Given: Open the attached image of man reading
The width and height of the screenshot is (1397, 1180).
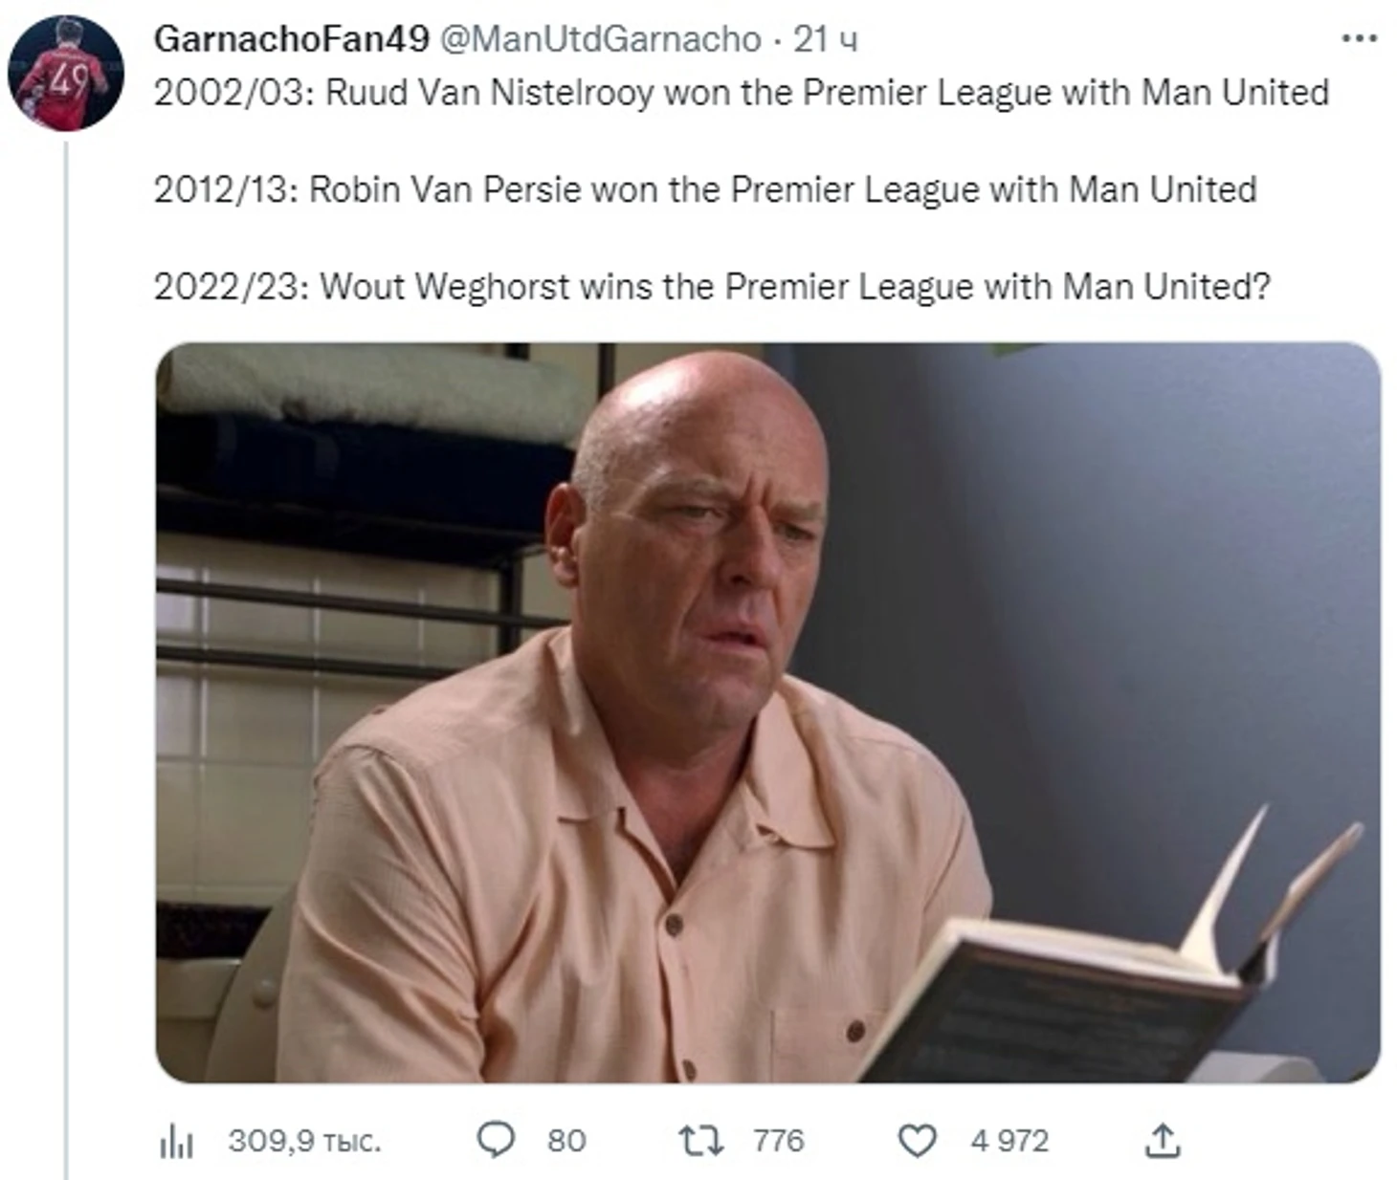Looking at the screenshot, I should coord(767,712).
